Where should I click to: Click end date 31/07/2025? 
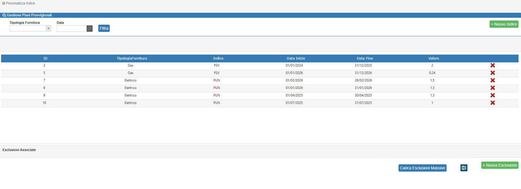click(363, 103)
